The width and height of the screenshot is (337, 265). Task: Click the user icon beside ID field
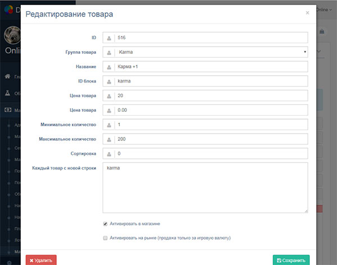point(108,38)
